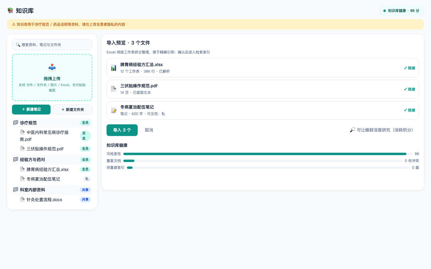Click 就绪 checkmark for 三伏贴操作规范.pdf
This screenshot has width=431, height=269.
click(x=405, y=89)
